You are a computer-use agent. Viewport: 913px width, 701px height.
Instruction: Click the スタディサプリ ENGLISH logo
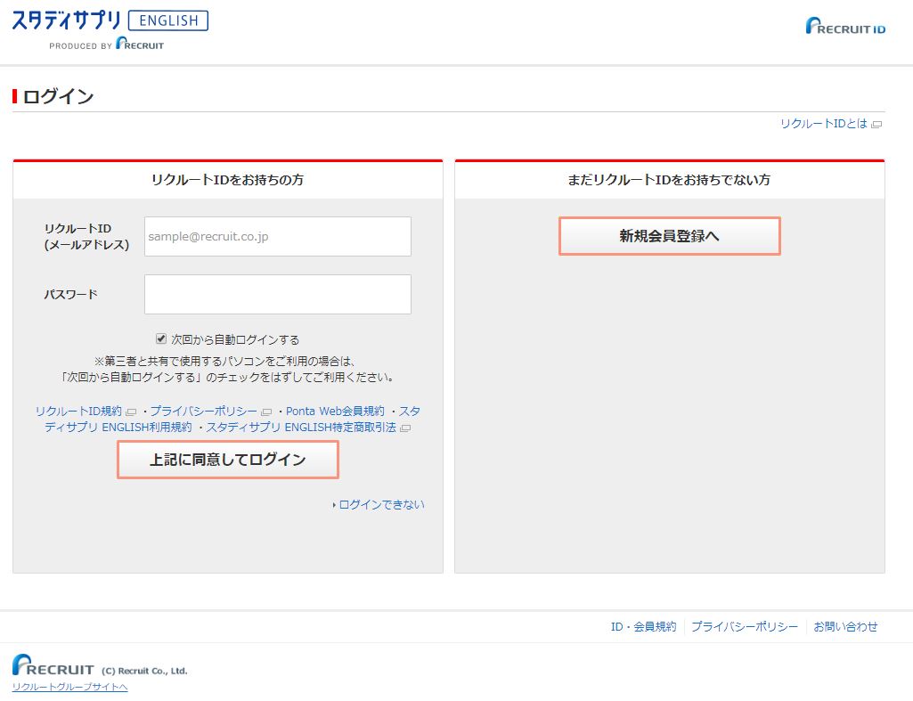click(110, 20)
